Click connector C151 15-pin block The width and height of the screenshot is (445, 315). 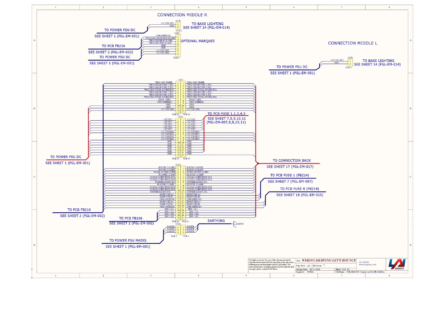click(180, 138)
